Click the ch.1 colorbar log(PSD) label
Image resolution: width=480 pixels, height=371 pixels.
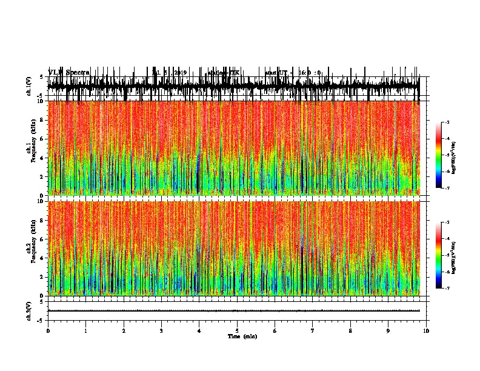click(x=454, y=158)
